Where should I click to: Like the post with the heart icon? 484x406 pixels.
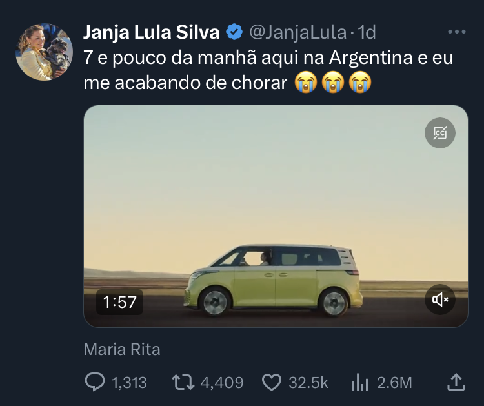click(272, 382)
